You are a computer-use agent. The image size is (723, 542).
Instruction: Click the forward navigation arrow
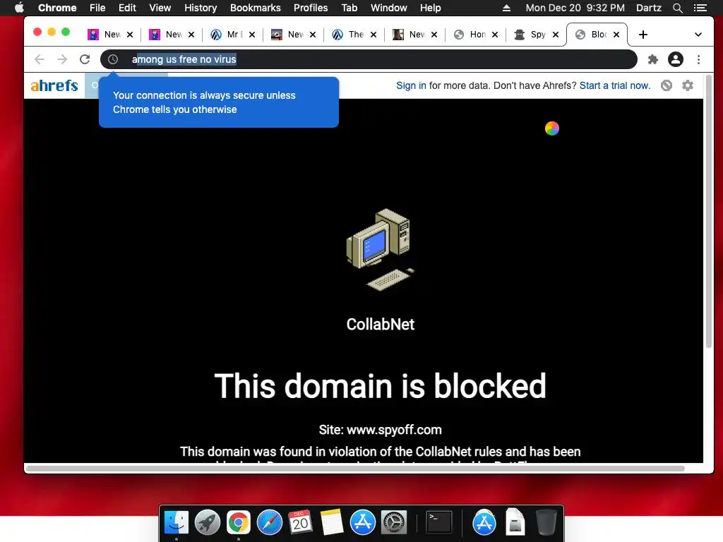(x=62, y=59)
